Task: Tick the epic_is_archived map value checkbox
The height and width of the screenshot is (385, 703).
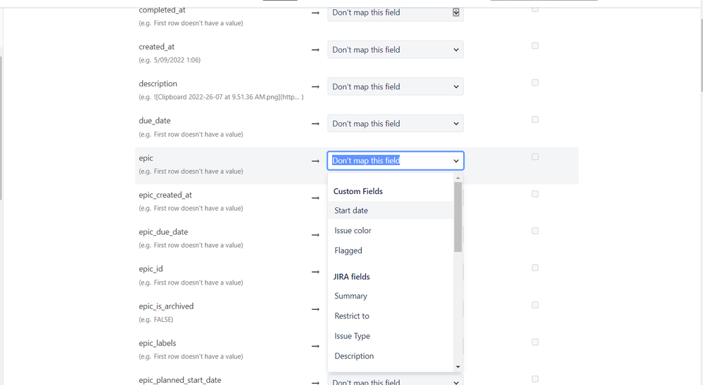Action: click(x=535, y=305)
